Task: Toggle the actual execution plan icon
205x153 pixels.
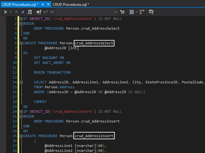Action: [x=142, y=12]
